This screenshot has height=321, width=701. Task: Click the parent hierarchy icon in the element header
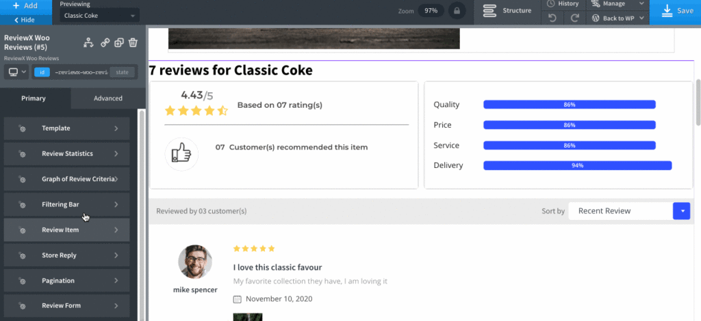(x=88, y=42)
